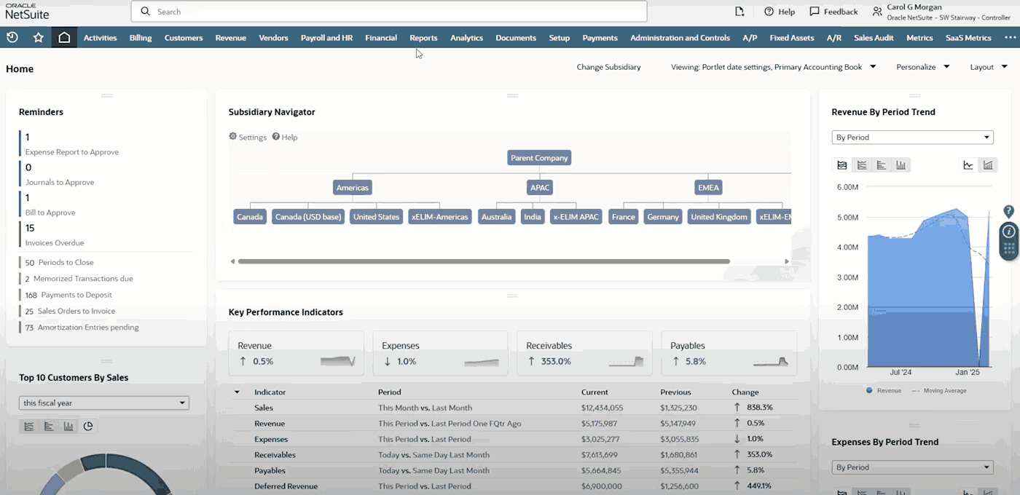Select pie chart view for Top Customers
Image resolution: width=1020 pixels, height=495 pixels.
88,427
